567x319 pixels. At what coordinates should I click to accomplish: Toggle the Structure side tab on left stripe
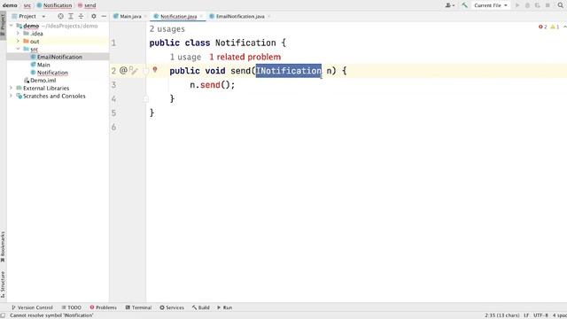click(x=3, y=284)
